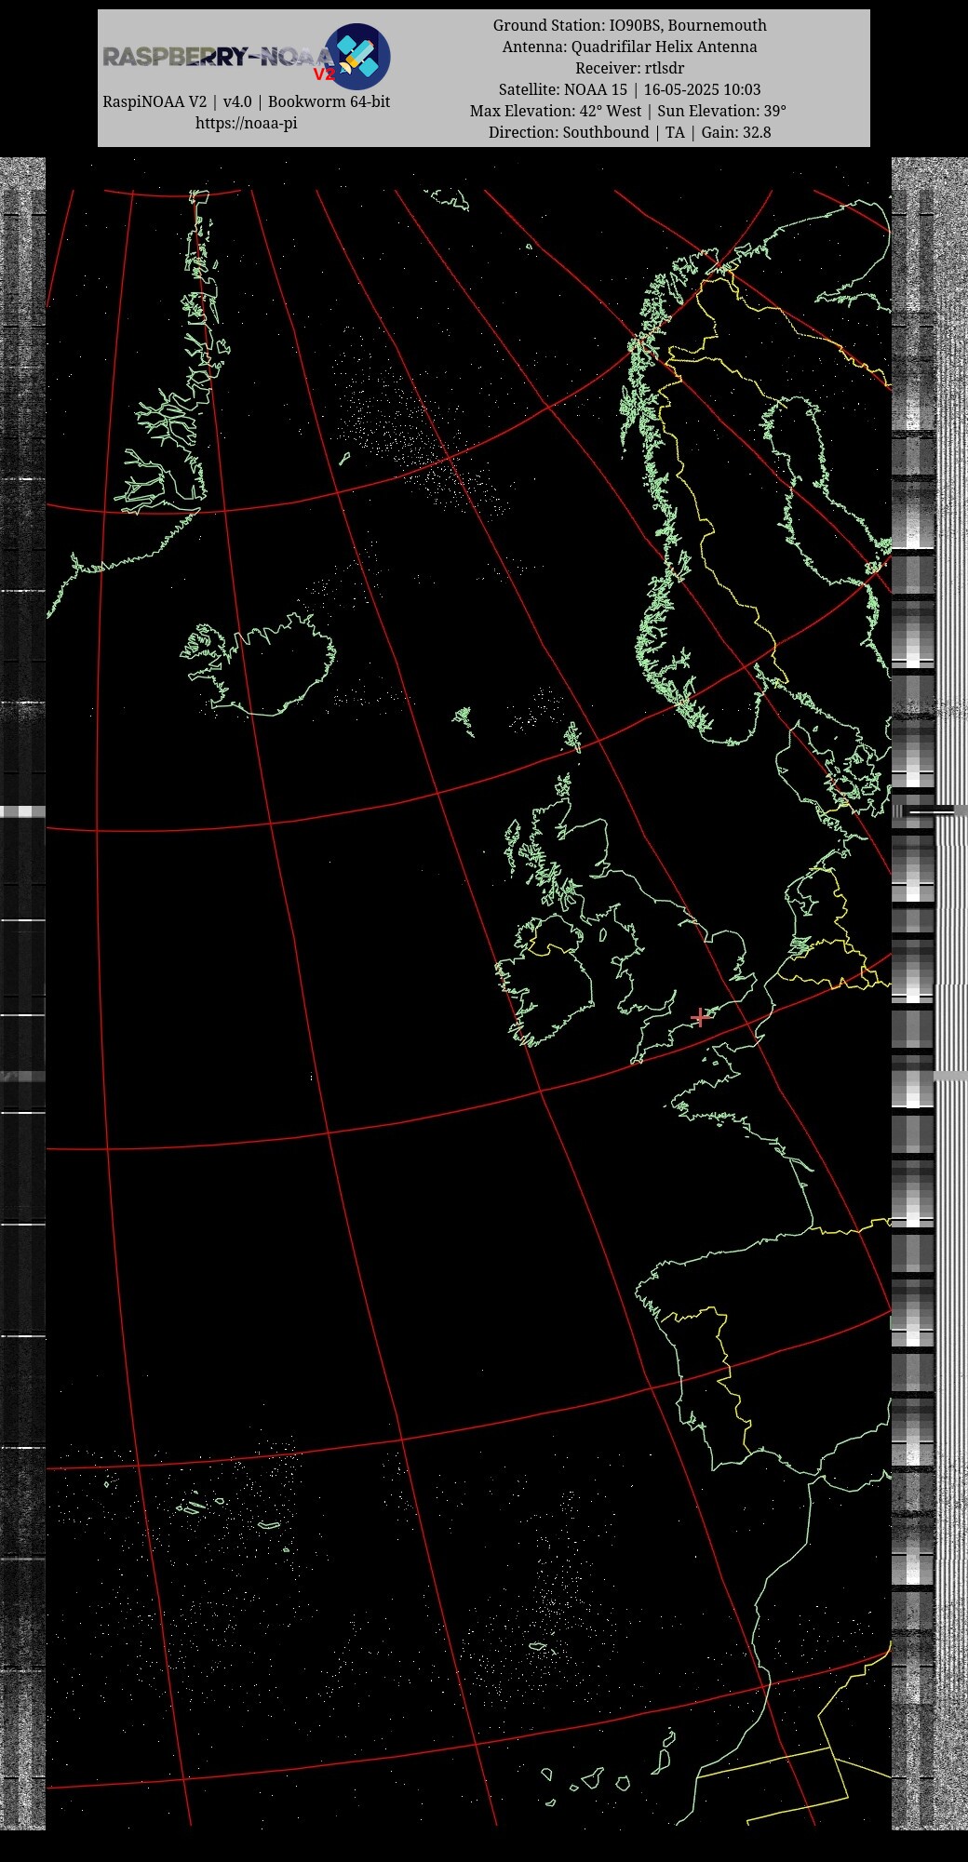Click the Raspberry-NOAA V2 satellite logo icon

(x=357, y=57)
